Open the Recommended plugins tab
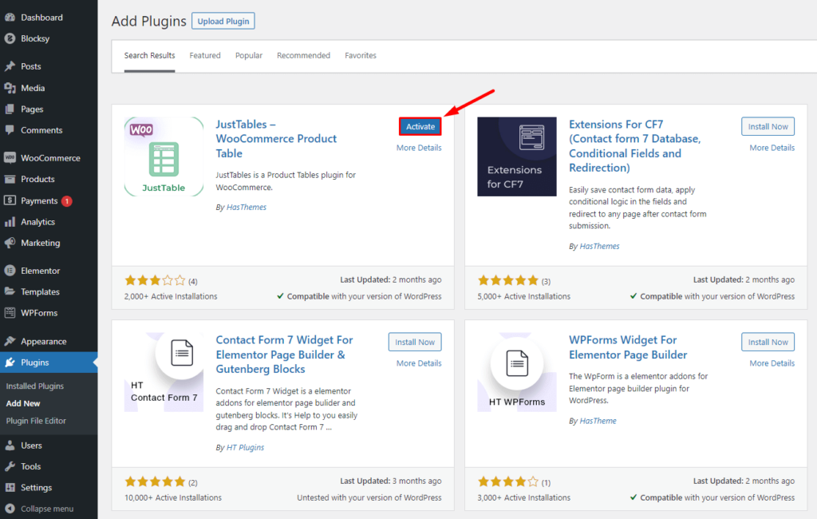 pyautogui.click(x=303, y=56)
